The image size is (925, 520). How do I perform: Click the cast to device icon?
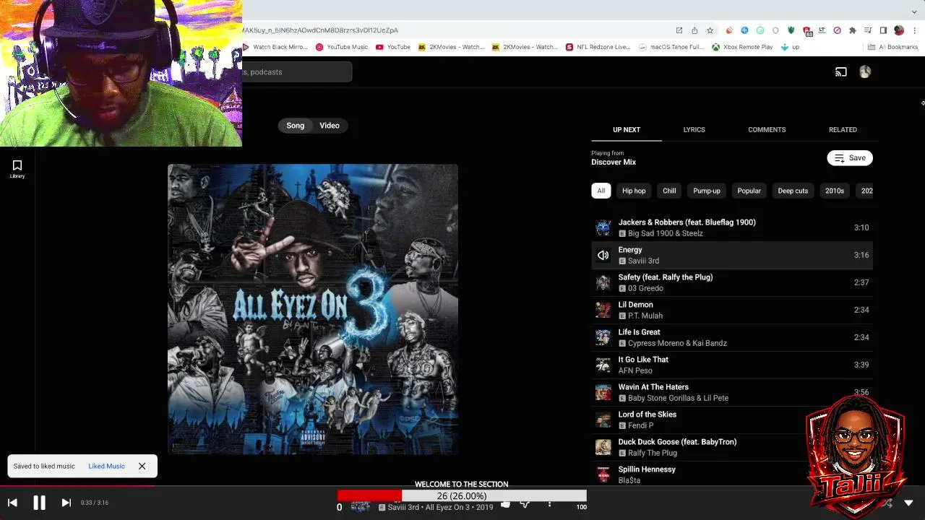tap(841, 71)
